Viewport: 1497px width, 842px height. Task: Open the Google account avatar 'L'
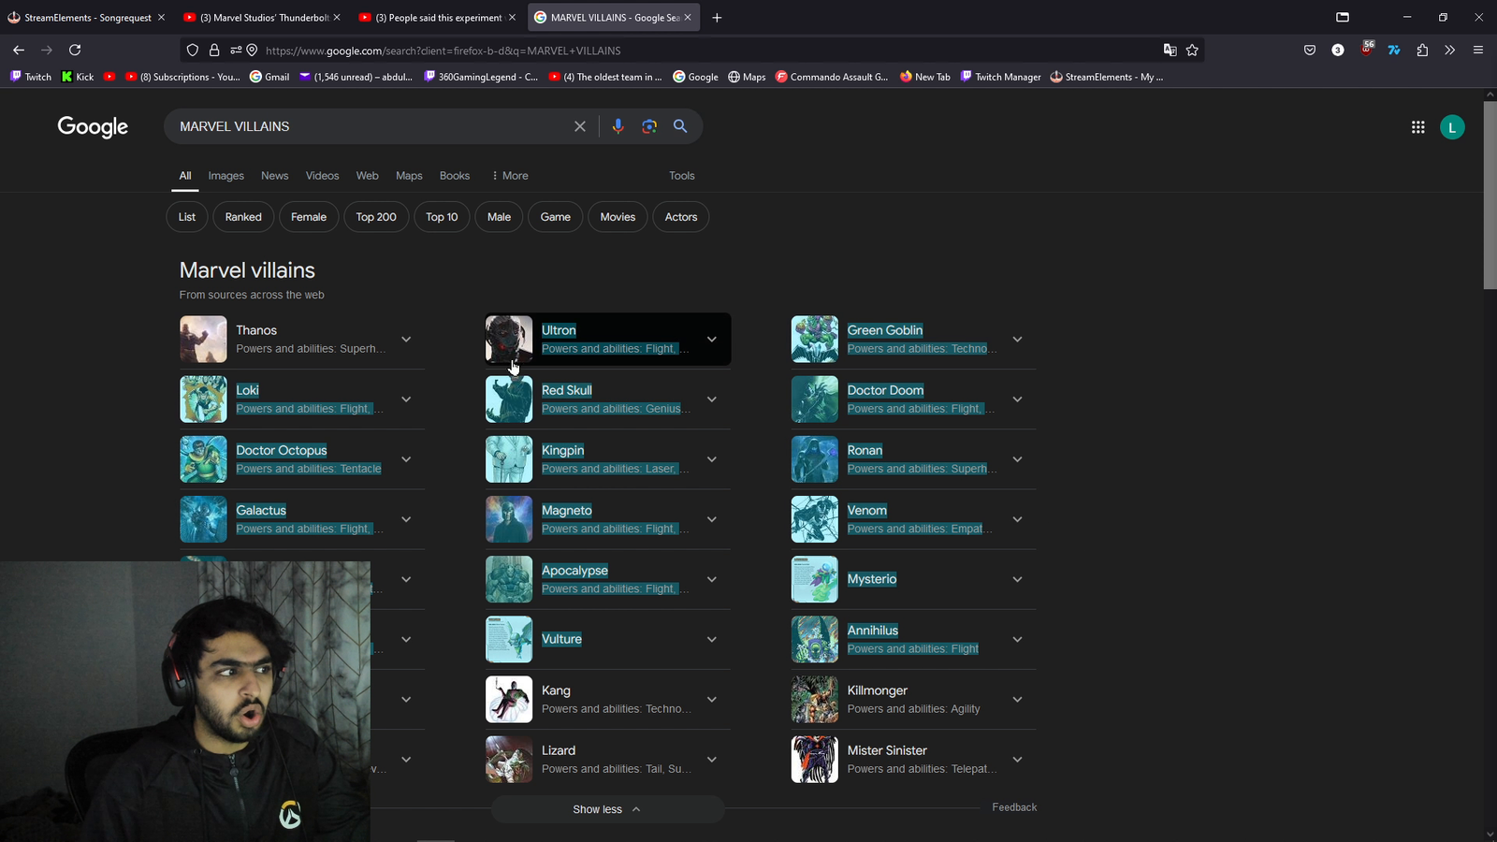pyautogui.click(x=1452, y=127)
